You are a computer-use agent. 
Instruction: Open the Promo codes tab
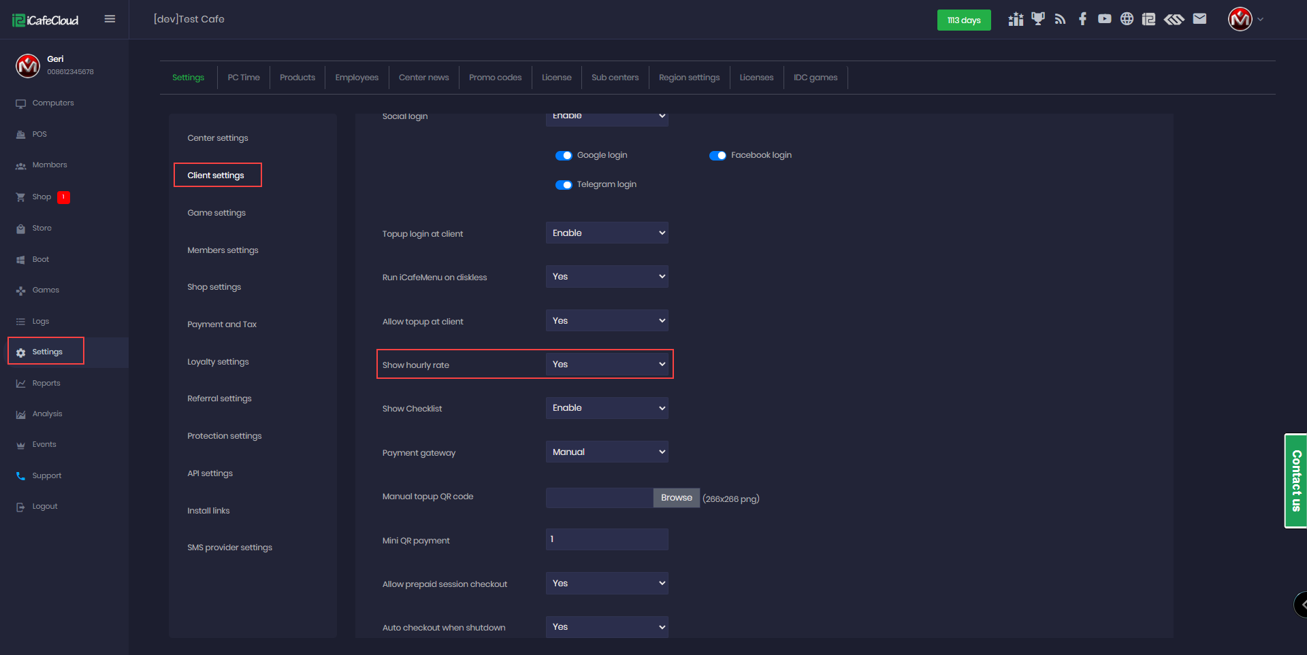coord(495,78)
